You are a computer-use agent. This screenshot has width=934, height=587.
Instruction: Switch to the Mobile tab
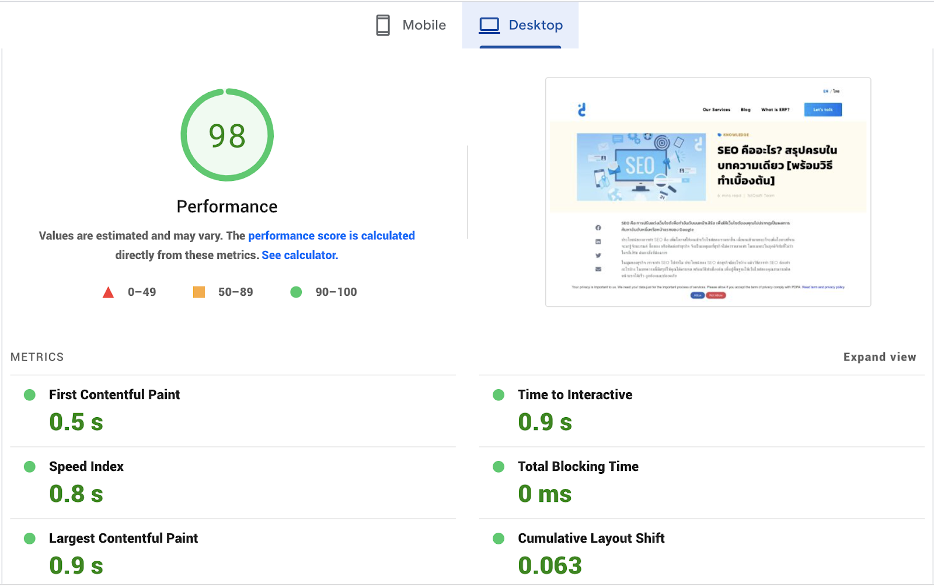(x=411, y=25)
